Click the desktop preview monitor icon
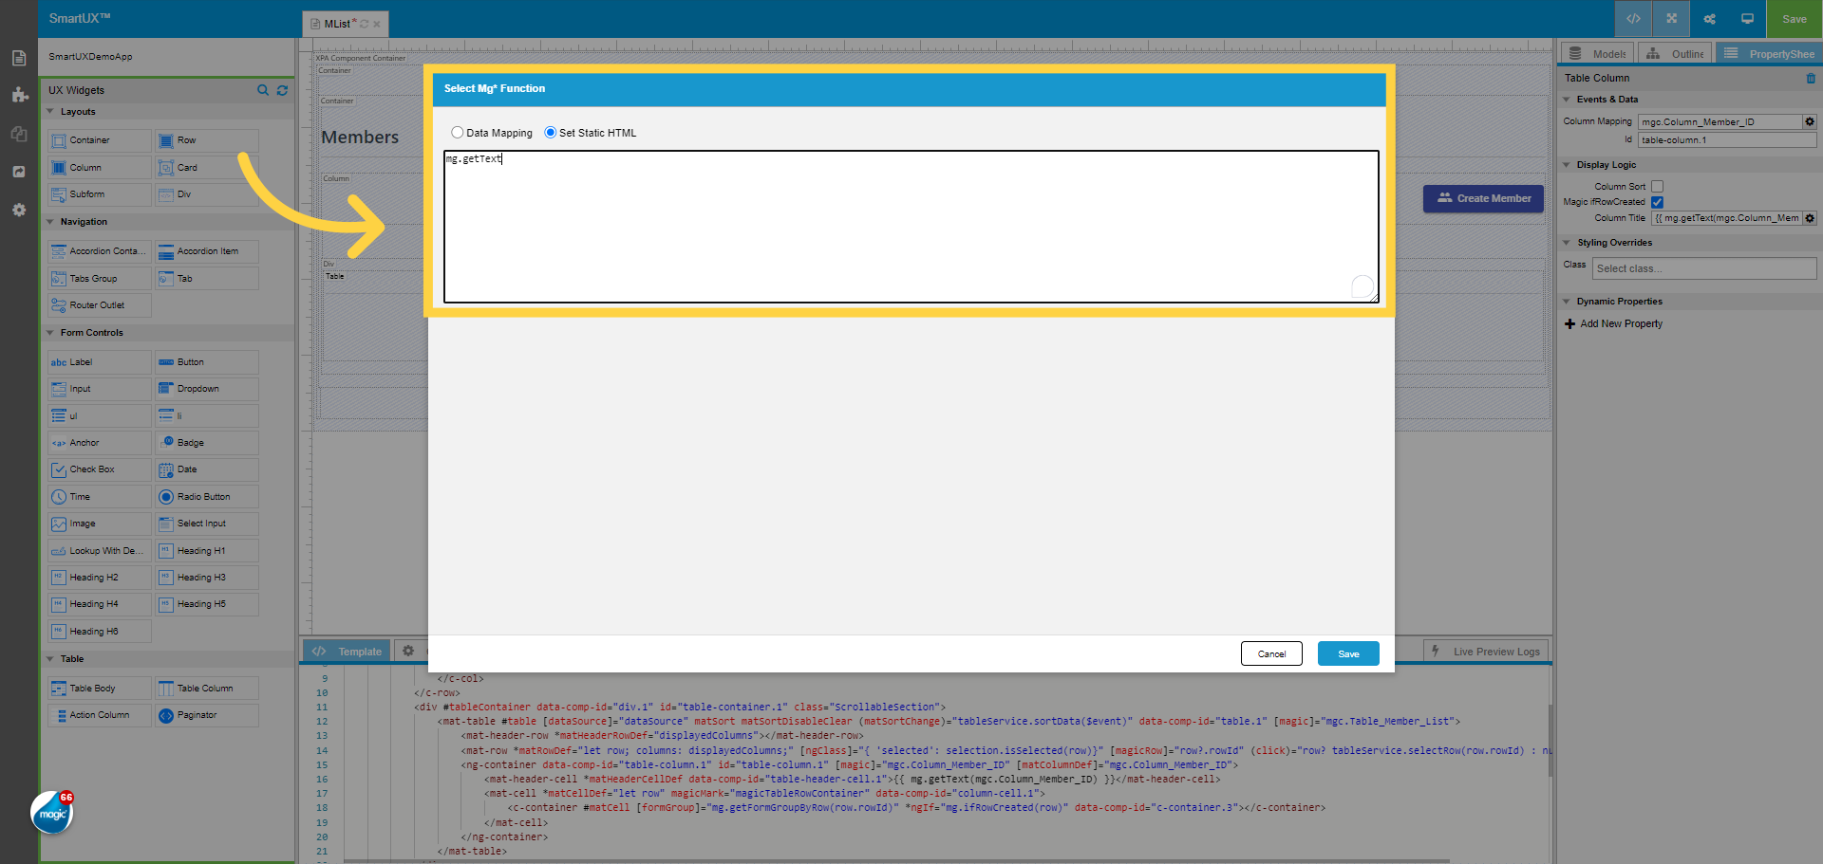Screen dimensions: 1823x864 click(x=1747, y=18)
